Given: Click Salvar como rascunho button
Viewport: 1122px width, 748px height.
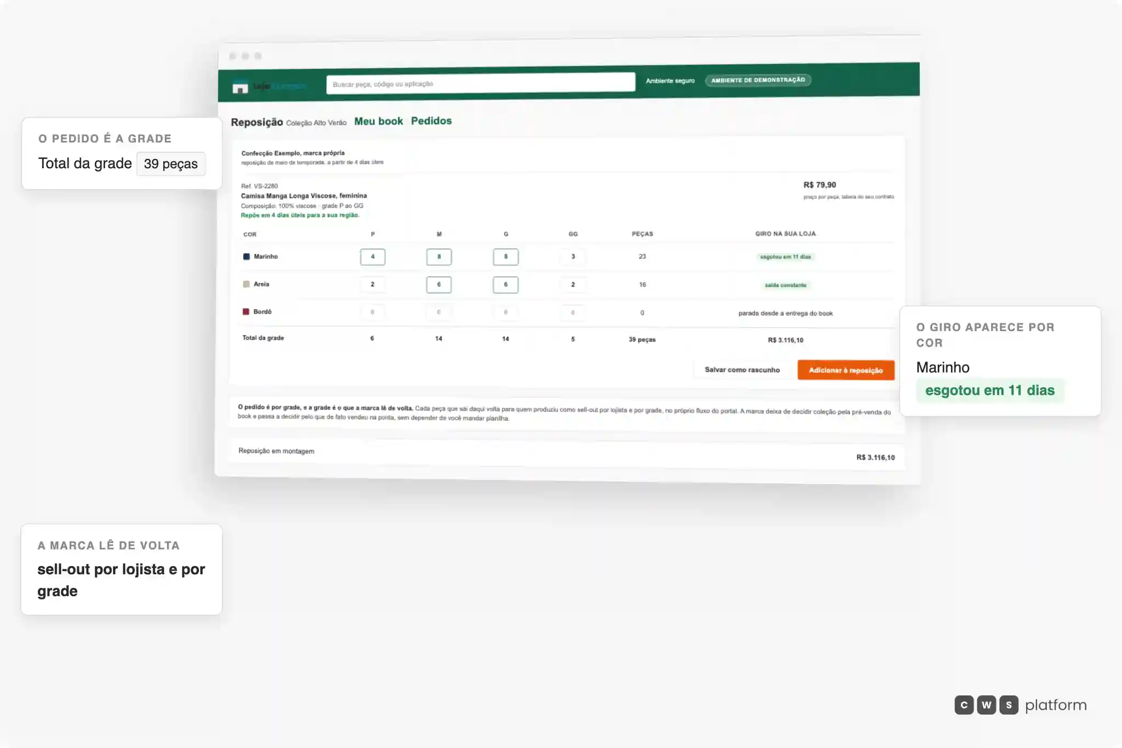Looking at the screenshot, I should pos(742,370).
